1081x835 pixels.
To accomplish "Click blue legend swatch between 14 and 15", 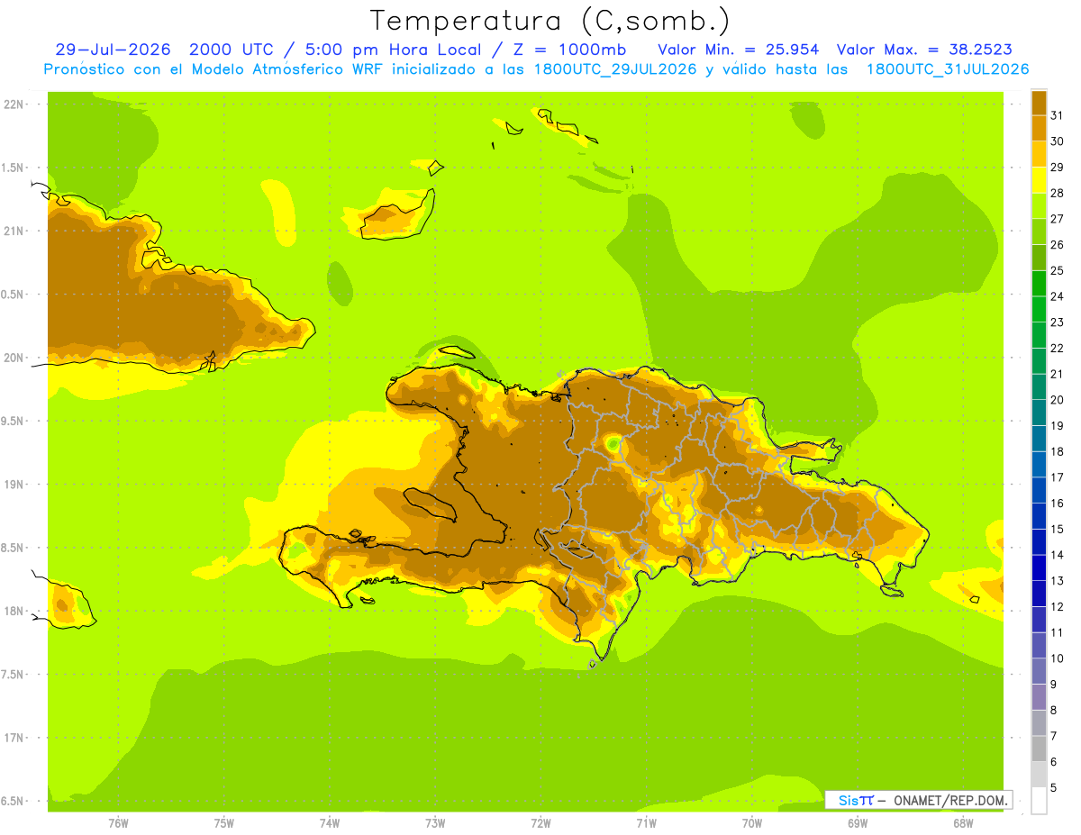I will click(1039, 541).
